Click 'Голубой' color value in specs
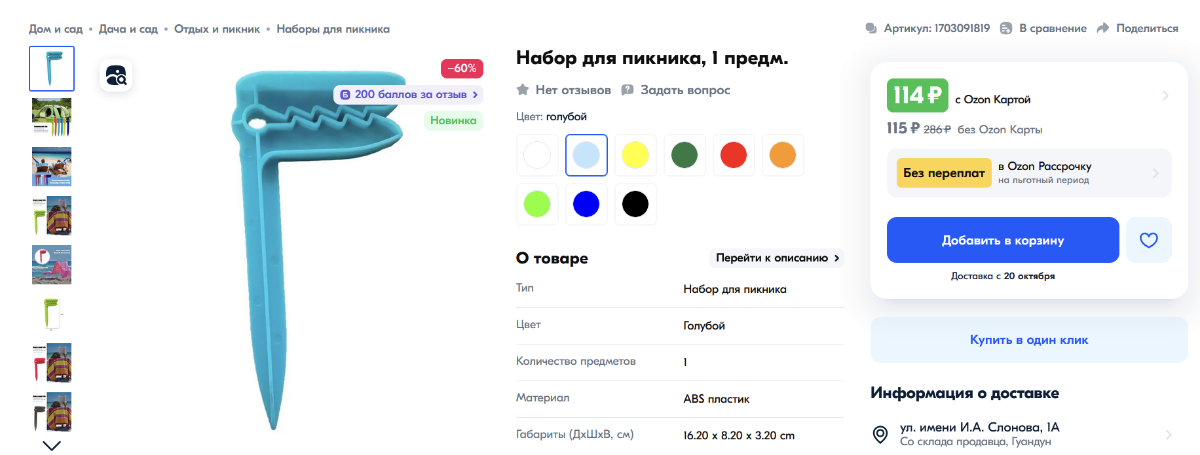Image resolution: width=1200 pixels, height=455 pixels. [x=704, y=326]
